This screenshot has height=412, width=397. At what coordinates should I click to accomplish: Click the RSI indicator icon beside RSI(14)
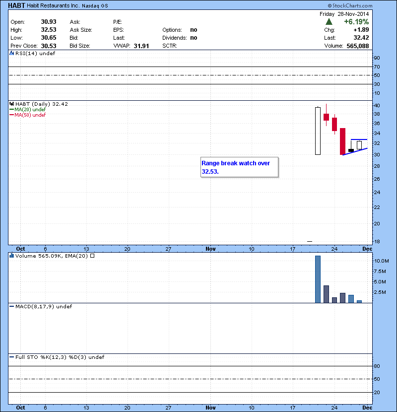pos(11,53)
